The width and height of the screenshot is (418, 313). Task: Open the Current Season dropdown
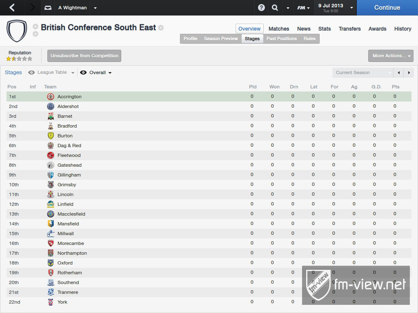pyautogui.click(x=362, y=73)
